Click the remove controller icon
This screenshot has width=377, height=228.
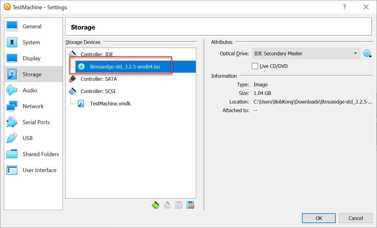pos(167,205)
